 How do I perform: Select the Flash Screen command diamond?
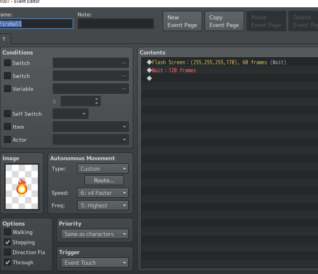(149, 62)
